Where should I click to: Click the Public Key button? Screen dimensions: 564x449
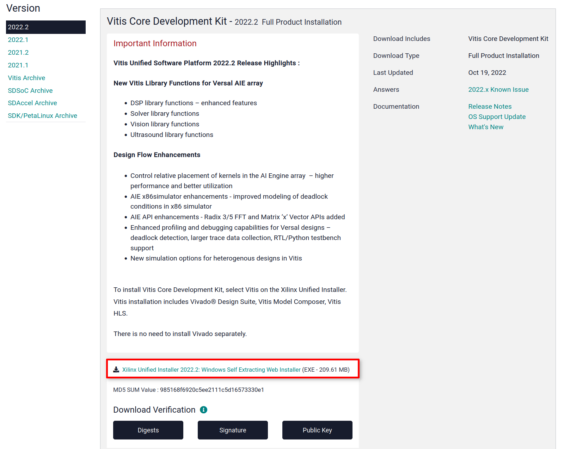pos(317,430)
